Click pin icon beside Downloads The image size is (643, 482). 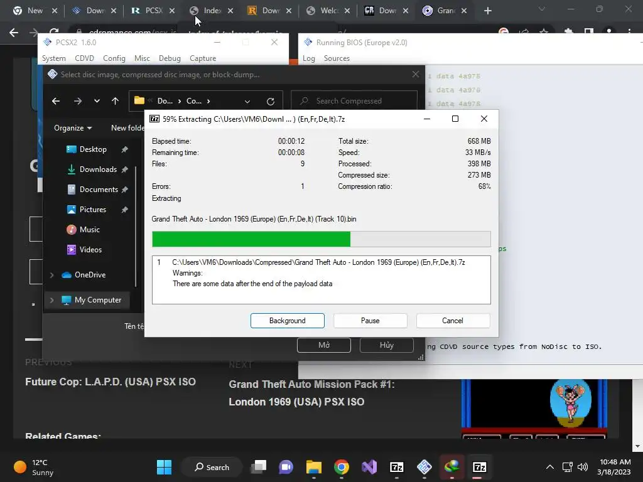(125, 169)
